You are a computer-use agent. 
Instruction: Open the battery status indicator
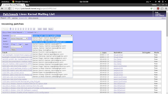click(x=163, y=2)
